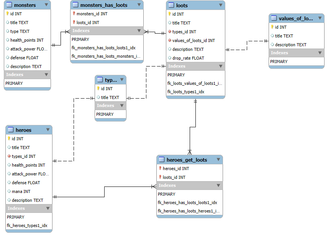This screenshot has height=240, width=328.
Task: Click the foreign key icon beside values_of_loots_id
Action: coord(169,41)
